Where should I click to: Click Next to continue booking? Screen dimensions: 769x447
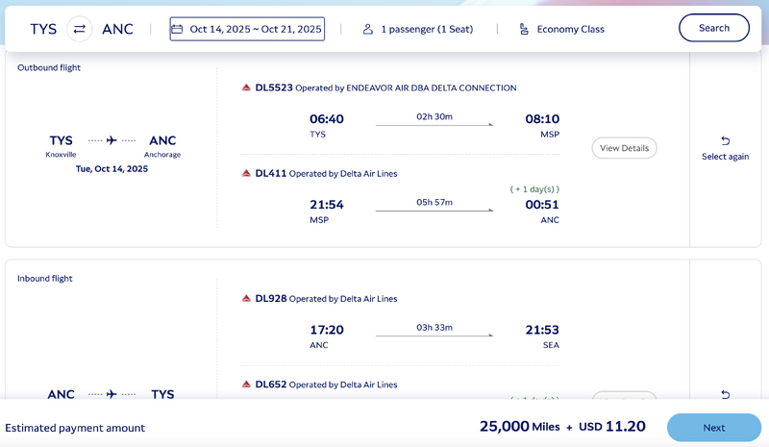coord(713,427)
